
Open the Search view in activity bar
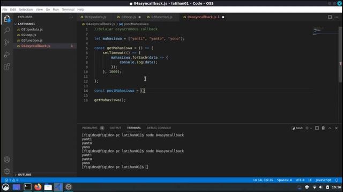[x=7, y=30]
